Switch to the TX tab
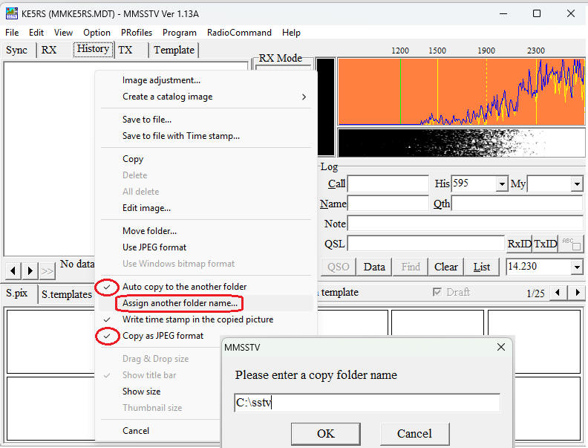This screenshot has height=448, width=588. (125, 50)
